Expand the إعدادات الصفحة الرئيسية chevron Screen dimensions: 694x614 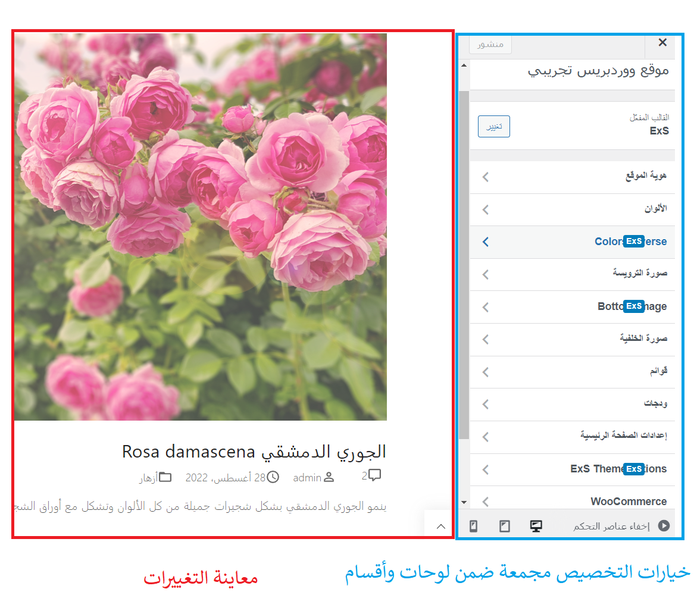click(x=486, y=437)
